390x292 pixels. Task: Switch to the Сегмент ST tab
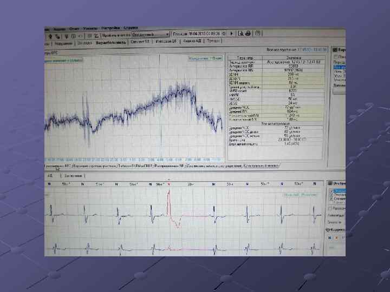coord(140,42)
